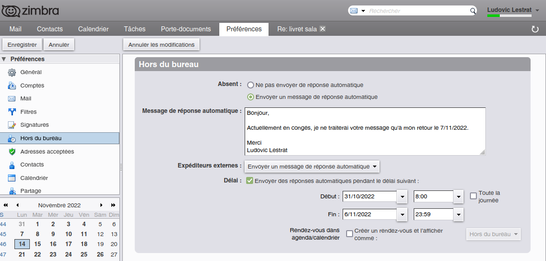Go to next month in mini calendar
This screenshot has width=546, height=261.
(101, 205)
